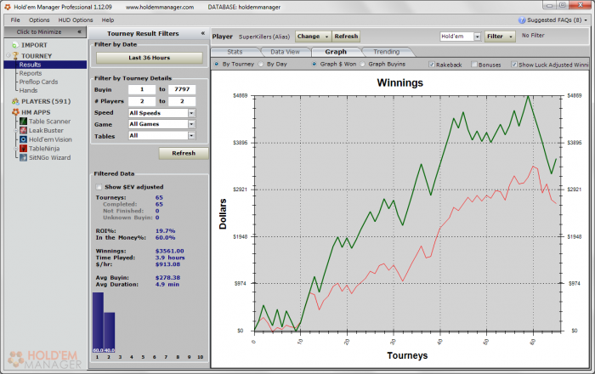595x374 pixels.
Task: Click the Suggested FAQs help icon
Action: 522,20
